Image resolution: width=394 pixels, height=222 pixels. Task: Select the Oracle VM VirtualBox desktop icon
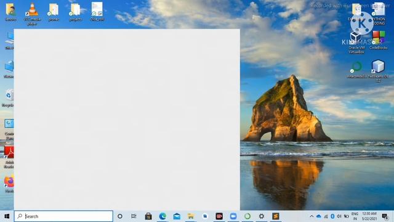pos(356,43)
